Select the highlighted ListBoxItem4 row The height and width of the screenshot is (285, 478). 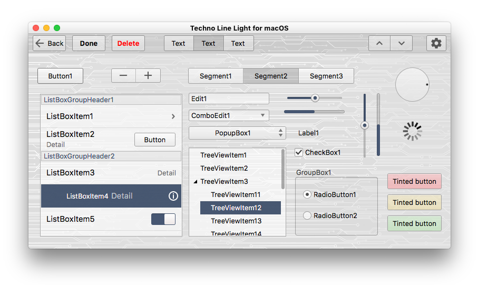111,196
